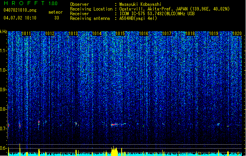Click the 1.0 kHz axis tick label
The width and height of the screenshot is (246, 156).
point(4,70)
